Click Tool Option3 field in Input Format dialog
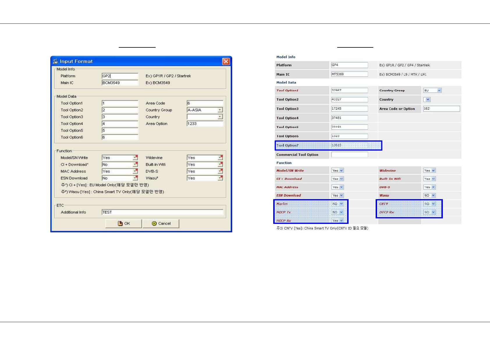This screenshot has height=339, width=490. [120, 117]
